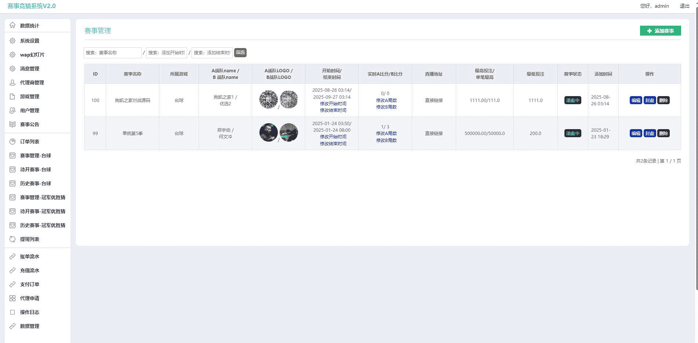The width and height of the screenshot is (698, 343).
Task: Click 编辑 for match ID 100
Action: (636, 101)
